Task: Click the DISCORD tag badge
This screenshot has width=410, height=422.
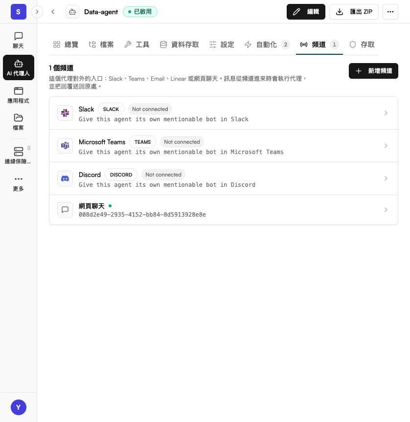Action: pos(121,175)
